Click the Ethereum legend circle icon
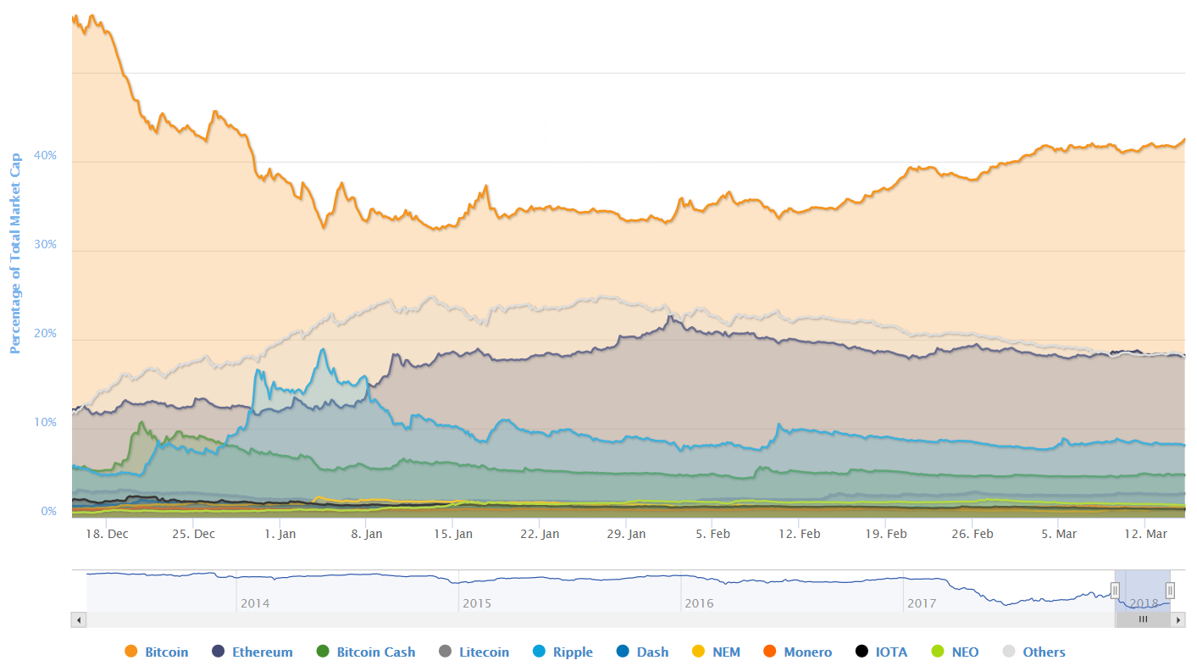 tap(218, 652)
